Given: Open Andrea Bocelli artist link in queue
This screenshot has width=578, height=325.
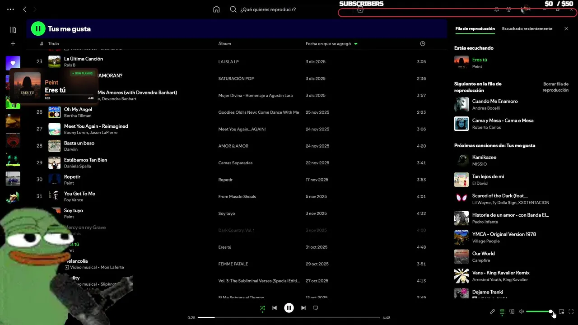Looking at the screenshot, I should tap(486, 108).
